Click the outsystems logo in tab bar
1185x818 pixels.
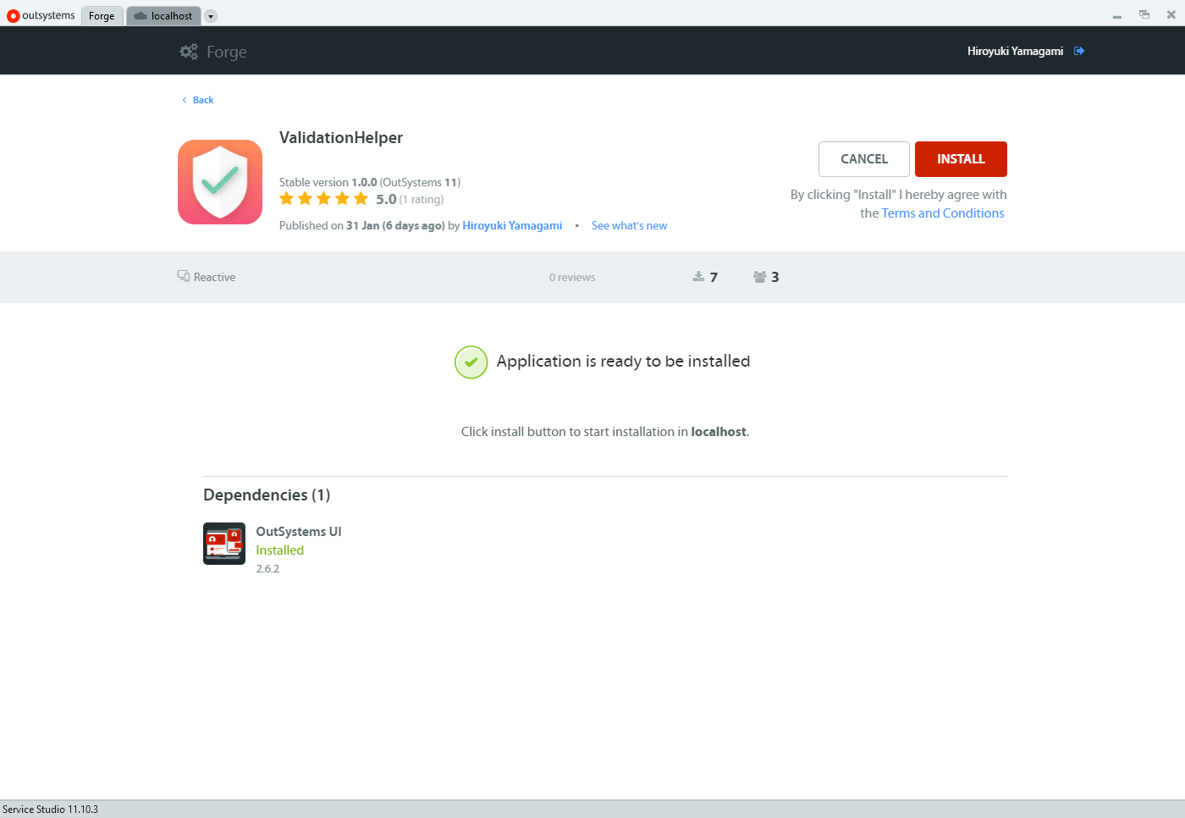(13, 16)
